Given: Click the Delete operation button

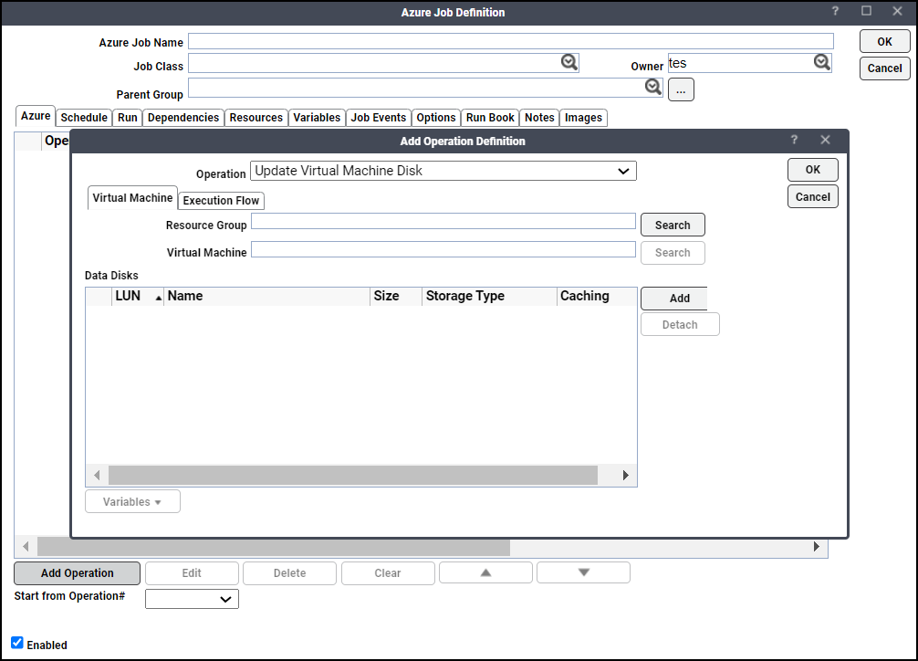Looking at the screenshot, I should click(x=290, y=573).
